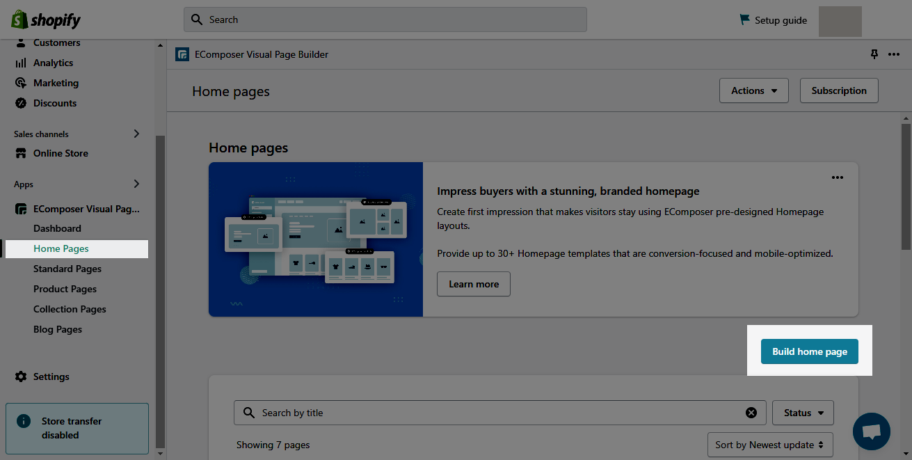This screenshot has height=460, width=912.
Task: Click the Store transfer disabled info icon
Action: tap(24, 421)
